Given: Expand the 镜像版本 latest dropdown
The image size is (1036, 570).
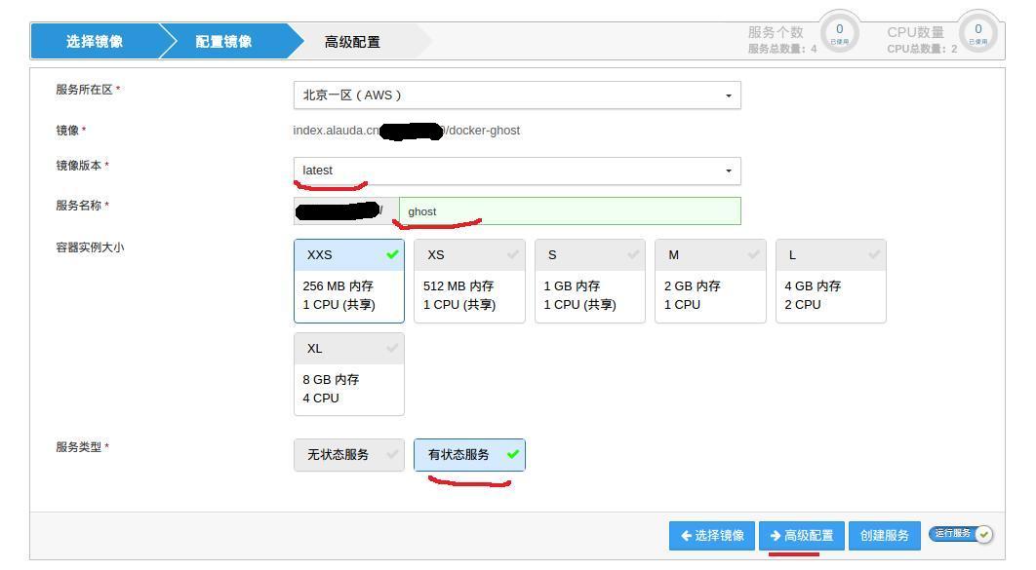Looking at the screenshot, I should [517, 171].
